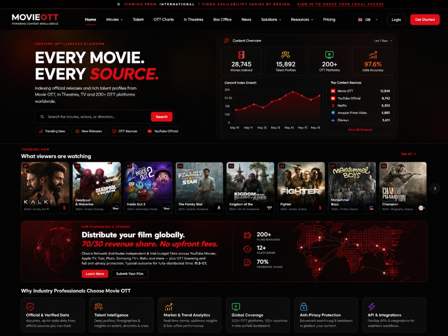Click the Global Coverage monitor icon
Image resolution: width=448 pixels, height=336 pixels.
(x=236, y=307)
